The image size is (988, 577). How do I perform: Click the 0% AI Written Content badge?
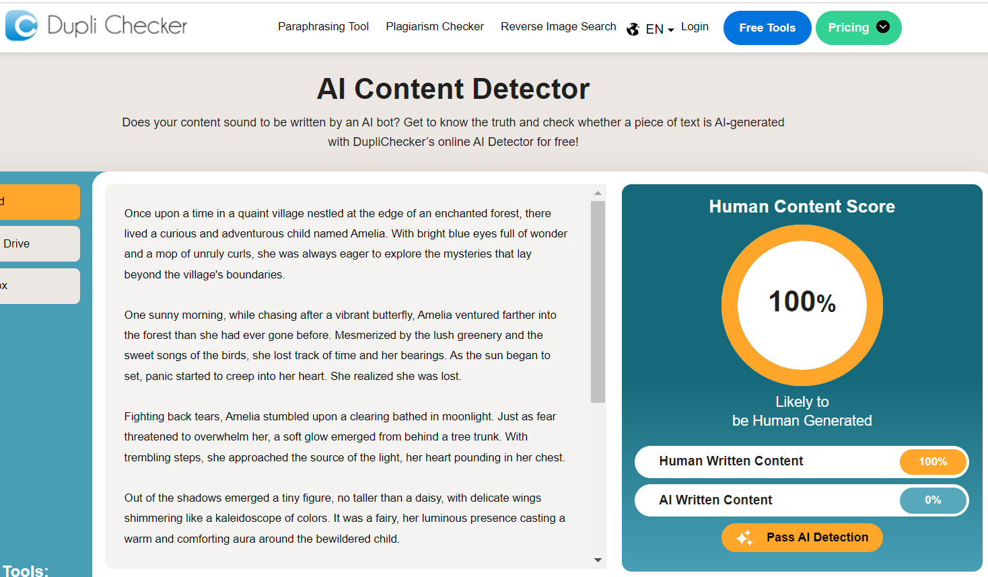click(933, 500)
